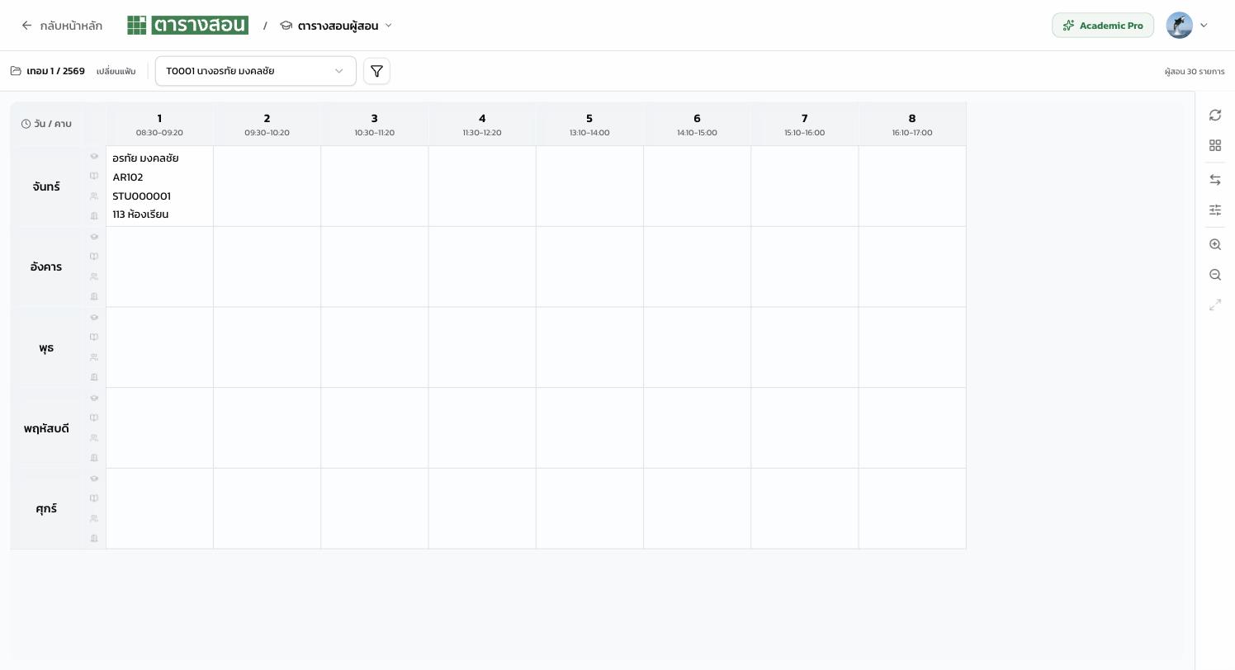This screenshot has height=670, width=1235.
Task: Click the student group icon for พุธ
Action: (94, 357)
